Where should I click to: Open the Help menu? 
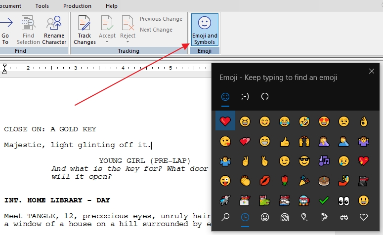point(111,6)
